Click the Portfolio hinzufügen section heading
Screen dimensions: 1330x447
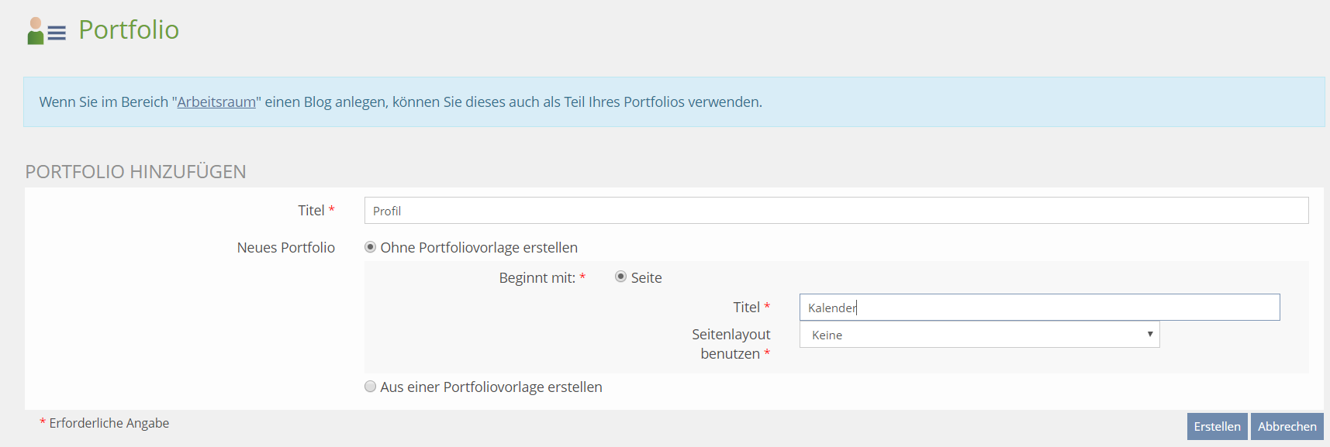136,171
